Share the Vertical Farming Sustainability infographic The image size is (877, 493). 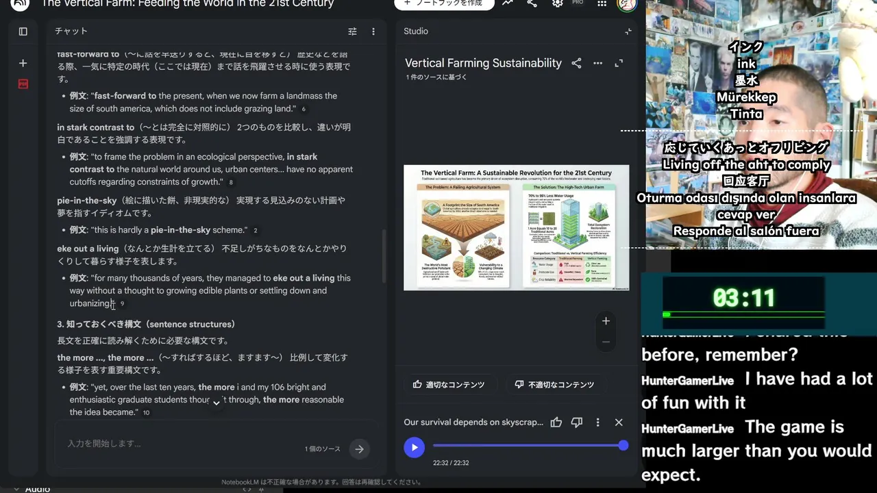tap(576, 63)
